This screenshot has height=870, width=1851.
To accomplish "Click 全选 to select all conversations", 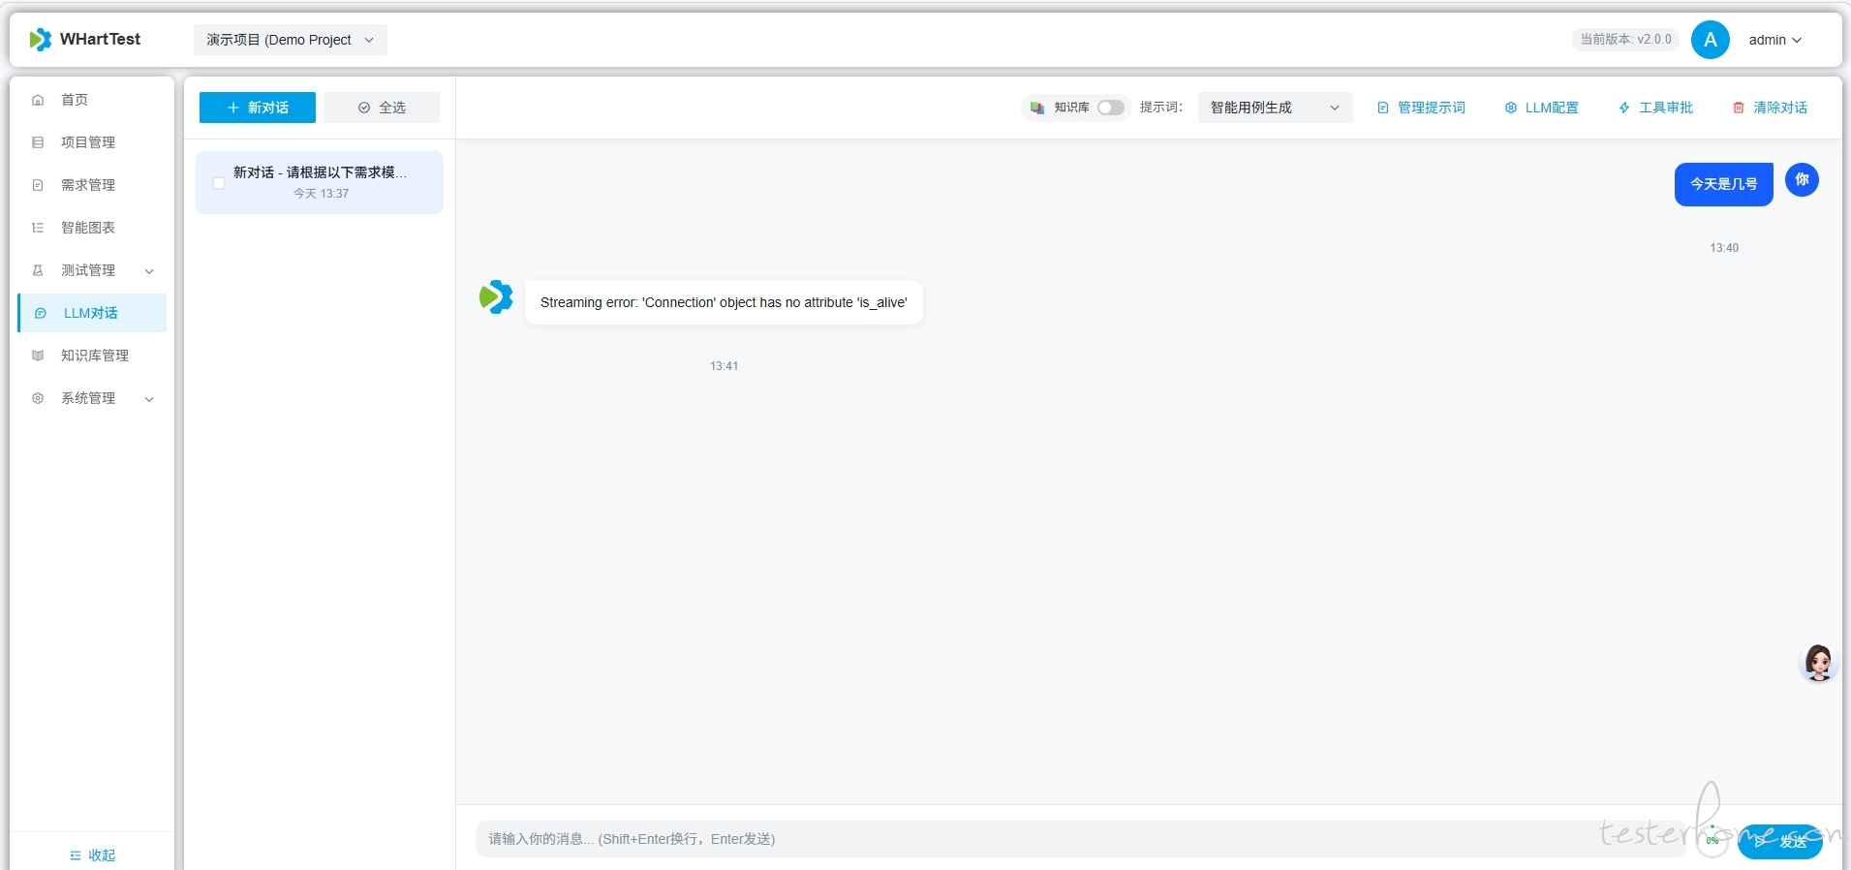I will click(x=382, y=108).
